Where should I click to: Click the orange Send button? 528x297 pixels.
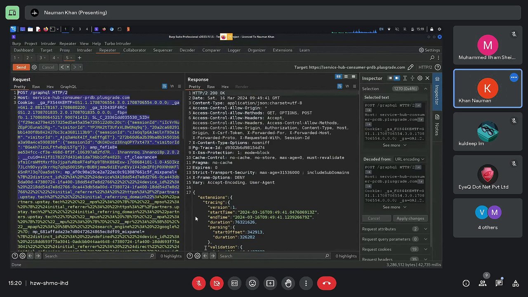[x=21, y=67]
